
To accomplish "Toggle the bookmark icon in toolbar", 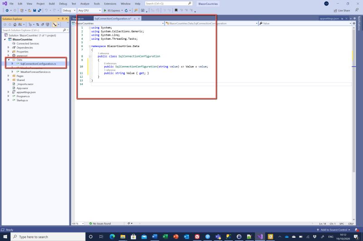I will tap(176, 10).
